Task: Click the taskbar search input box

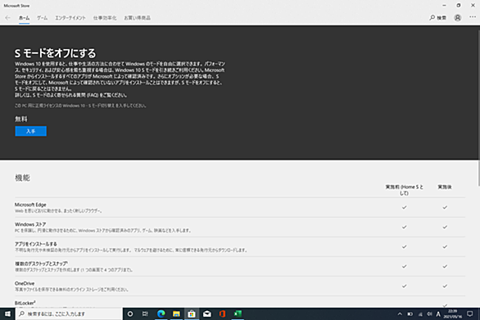Action: [x=69, y=314]
